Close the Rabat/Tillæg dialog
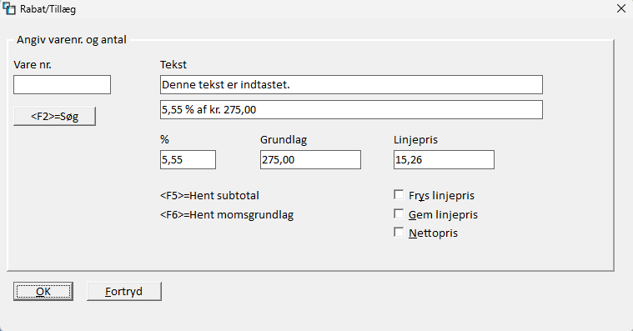633x331 pixels. point(621,8)
